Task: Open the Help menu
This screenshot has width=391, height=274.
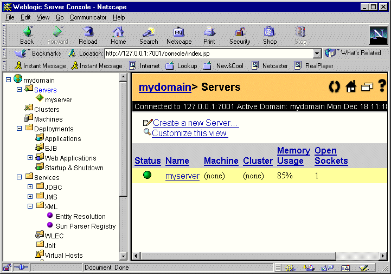Action: pos(119,17)
